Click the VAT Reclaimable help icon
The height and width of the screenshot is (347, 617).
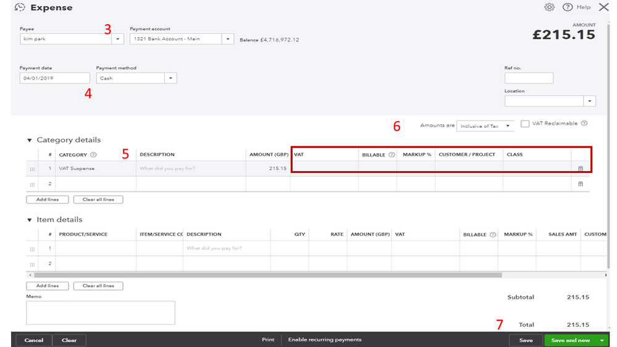point(584,123)
